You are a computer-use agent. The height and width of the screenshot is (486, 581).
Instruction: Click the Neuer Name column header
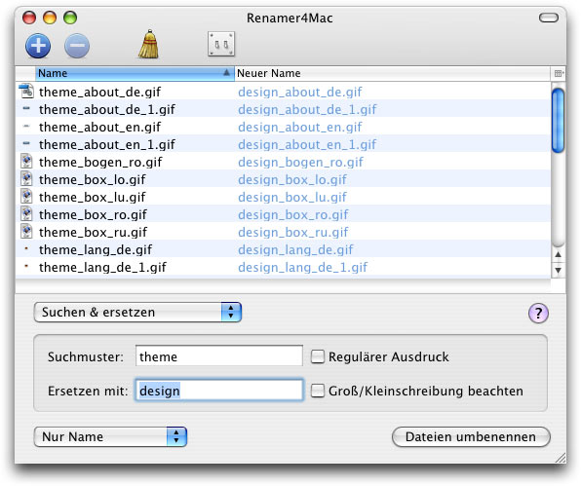(393, 73)
